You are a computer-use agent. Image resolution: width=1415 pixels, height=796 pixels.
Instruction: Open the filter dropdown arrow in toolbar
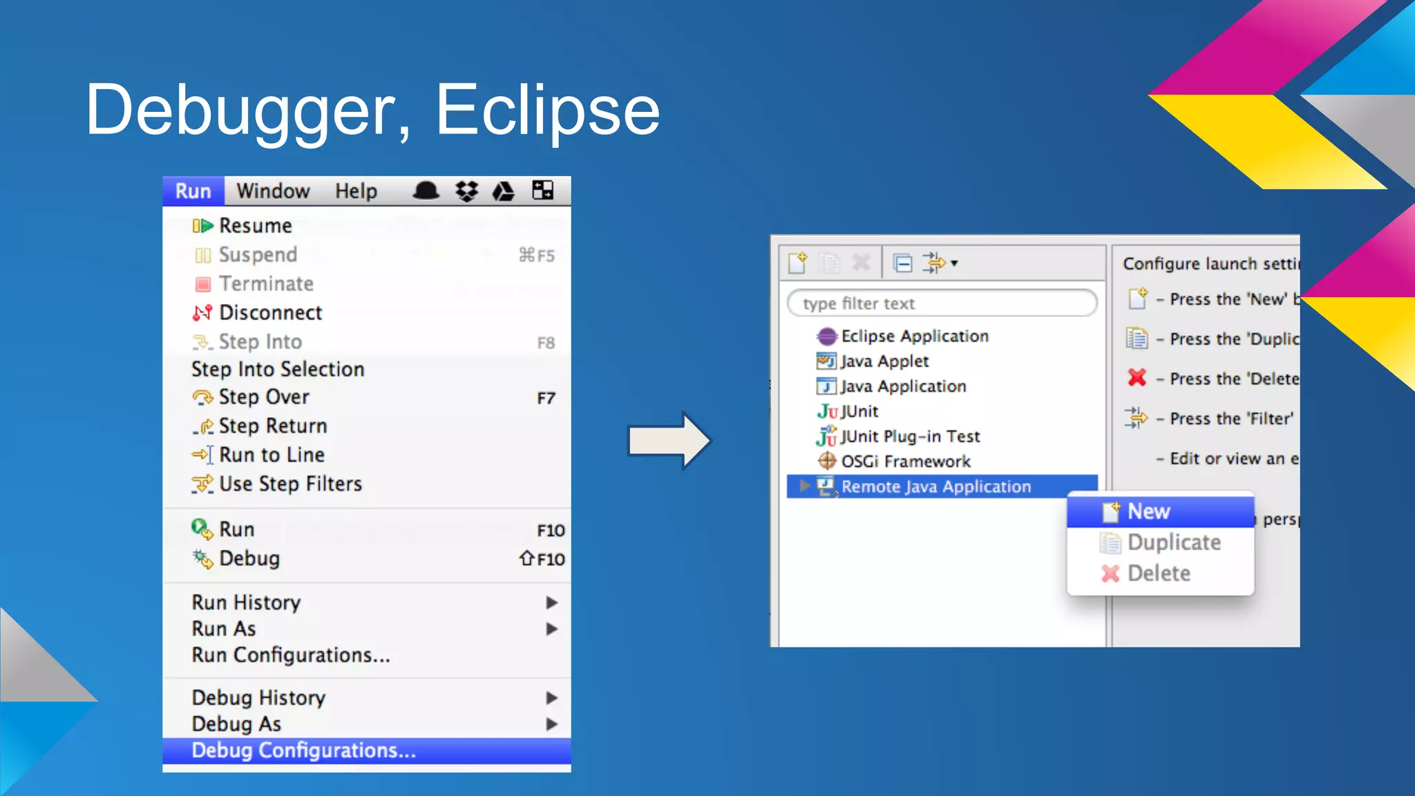[954, 263]
